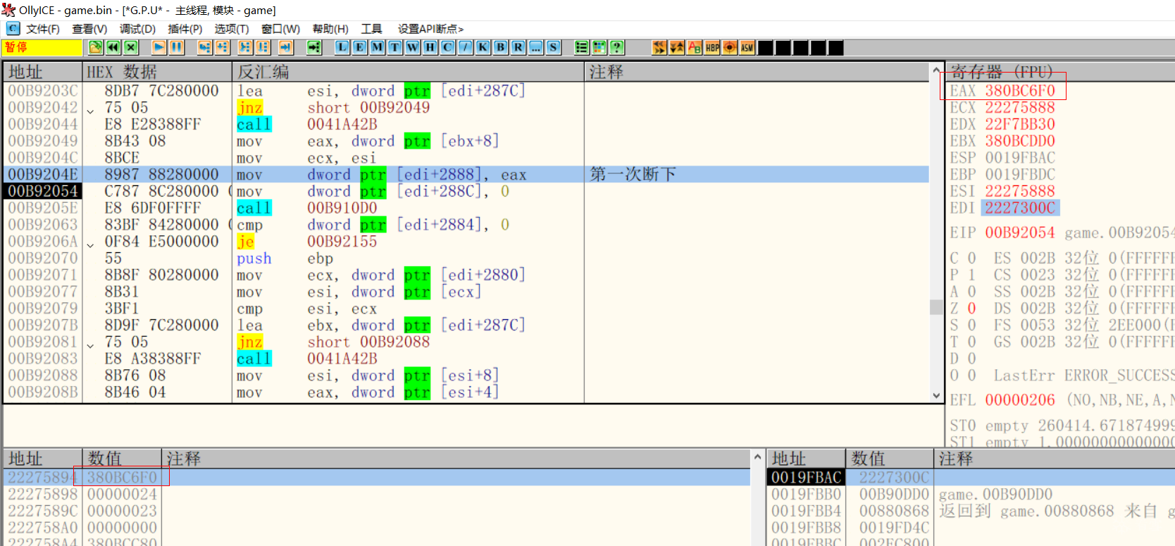
Task: Click Execute till return icon
Action: click(x=286, y=47)
